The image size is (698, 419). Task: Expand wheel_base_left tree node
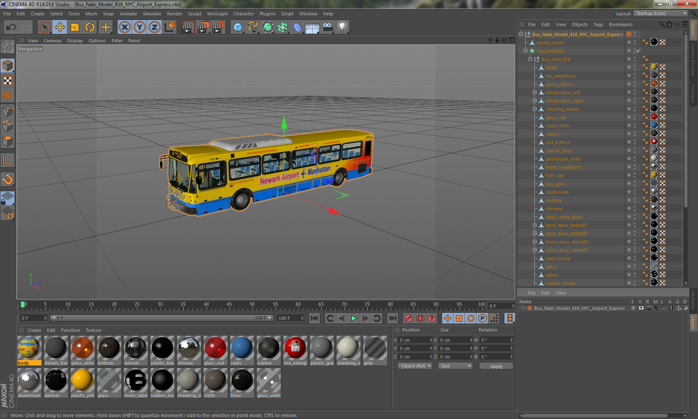click(x=535, y=93)
